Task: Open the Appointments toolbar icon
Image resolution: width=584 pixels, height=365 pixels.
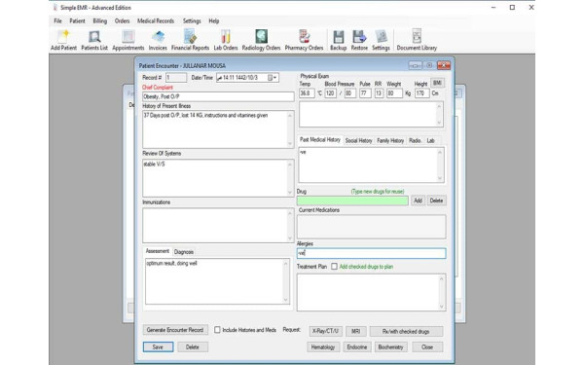Action: 128,40
